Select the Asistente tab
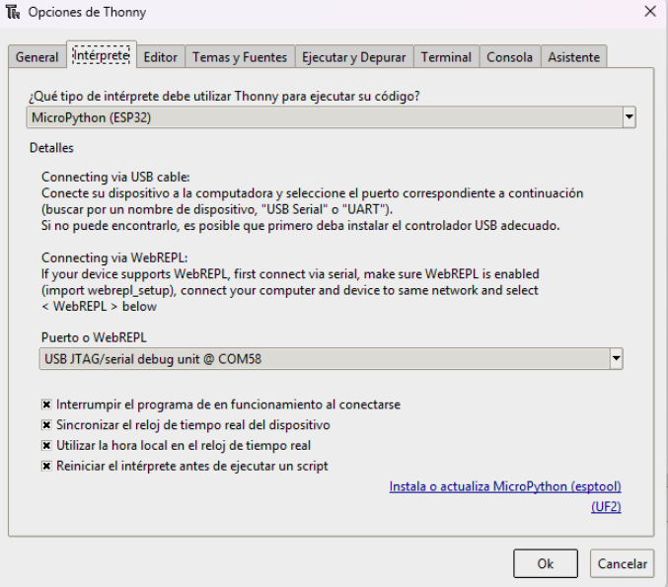Image resolution: width=668 pixels, height=587 pixels. tap(573, 56)
